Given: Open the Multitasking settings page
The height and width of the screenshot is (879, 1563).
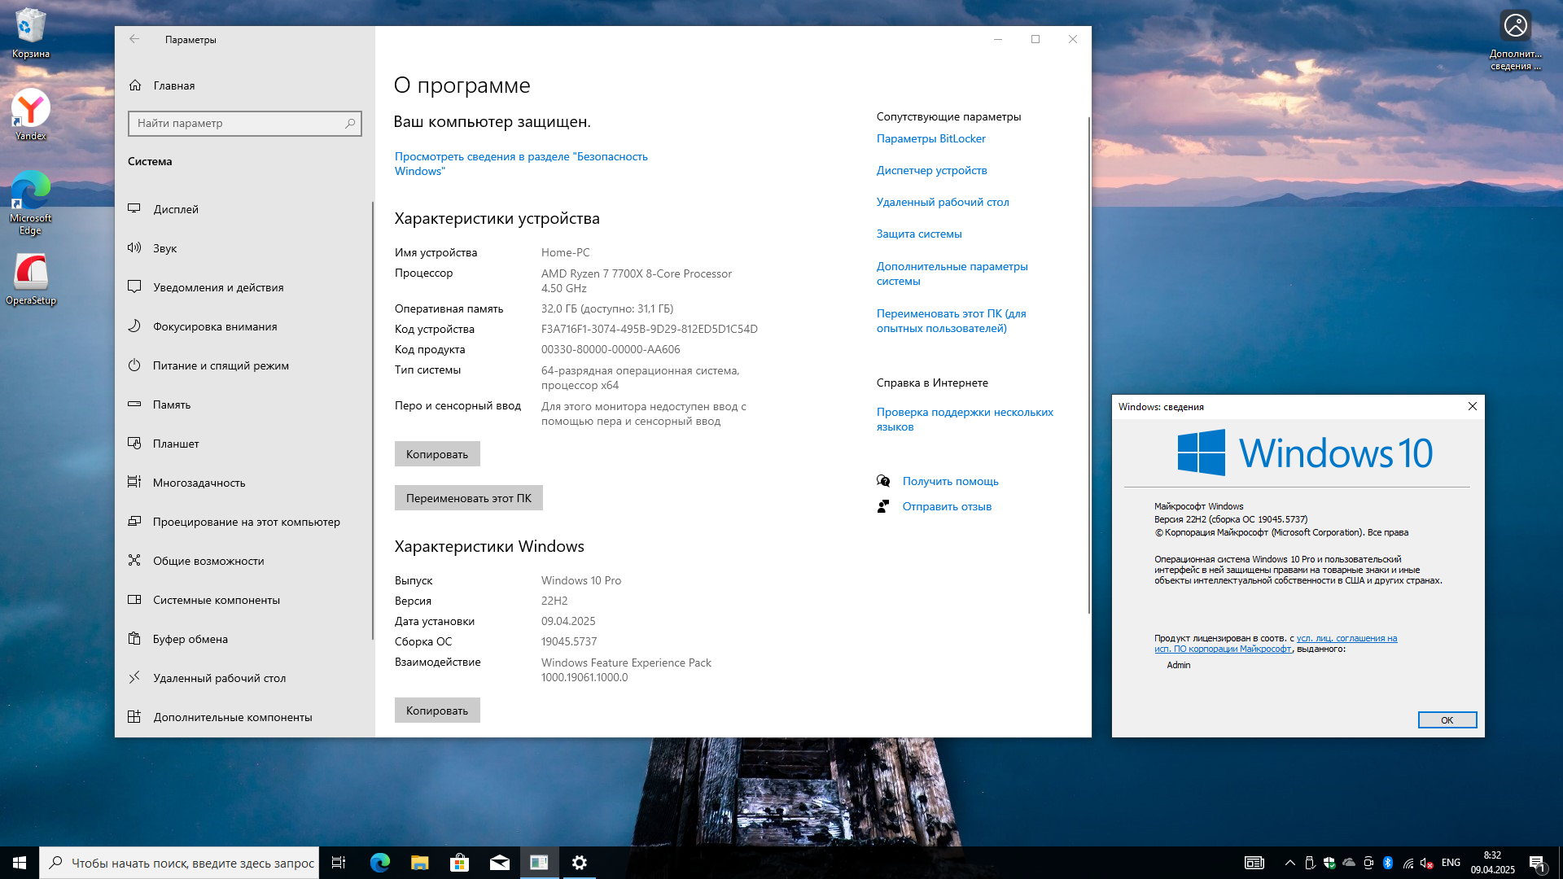Looking at the screenshot, I should 199,483.
